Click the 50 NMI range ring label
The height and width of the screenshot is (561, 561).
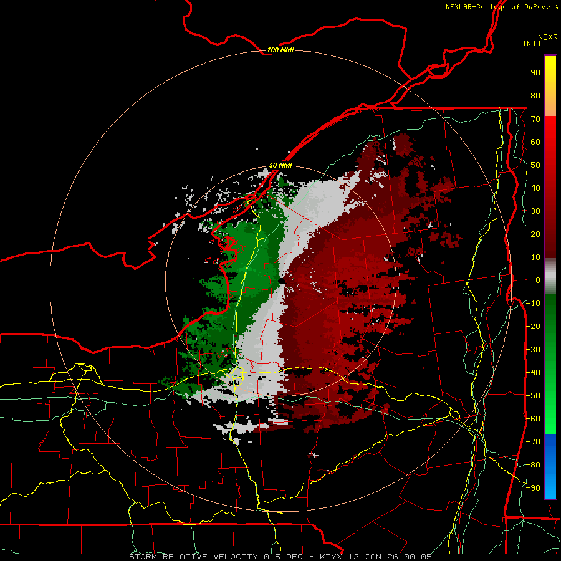pyautogui.click(x=280, y=165)
